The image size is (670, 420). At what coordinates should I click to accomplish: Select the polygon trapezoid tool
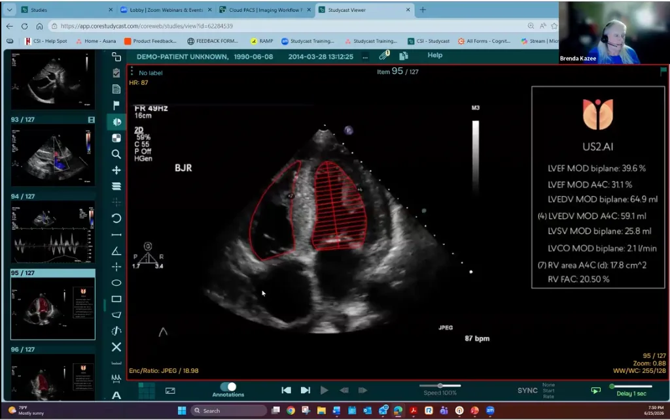tap(116, 315)
